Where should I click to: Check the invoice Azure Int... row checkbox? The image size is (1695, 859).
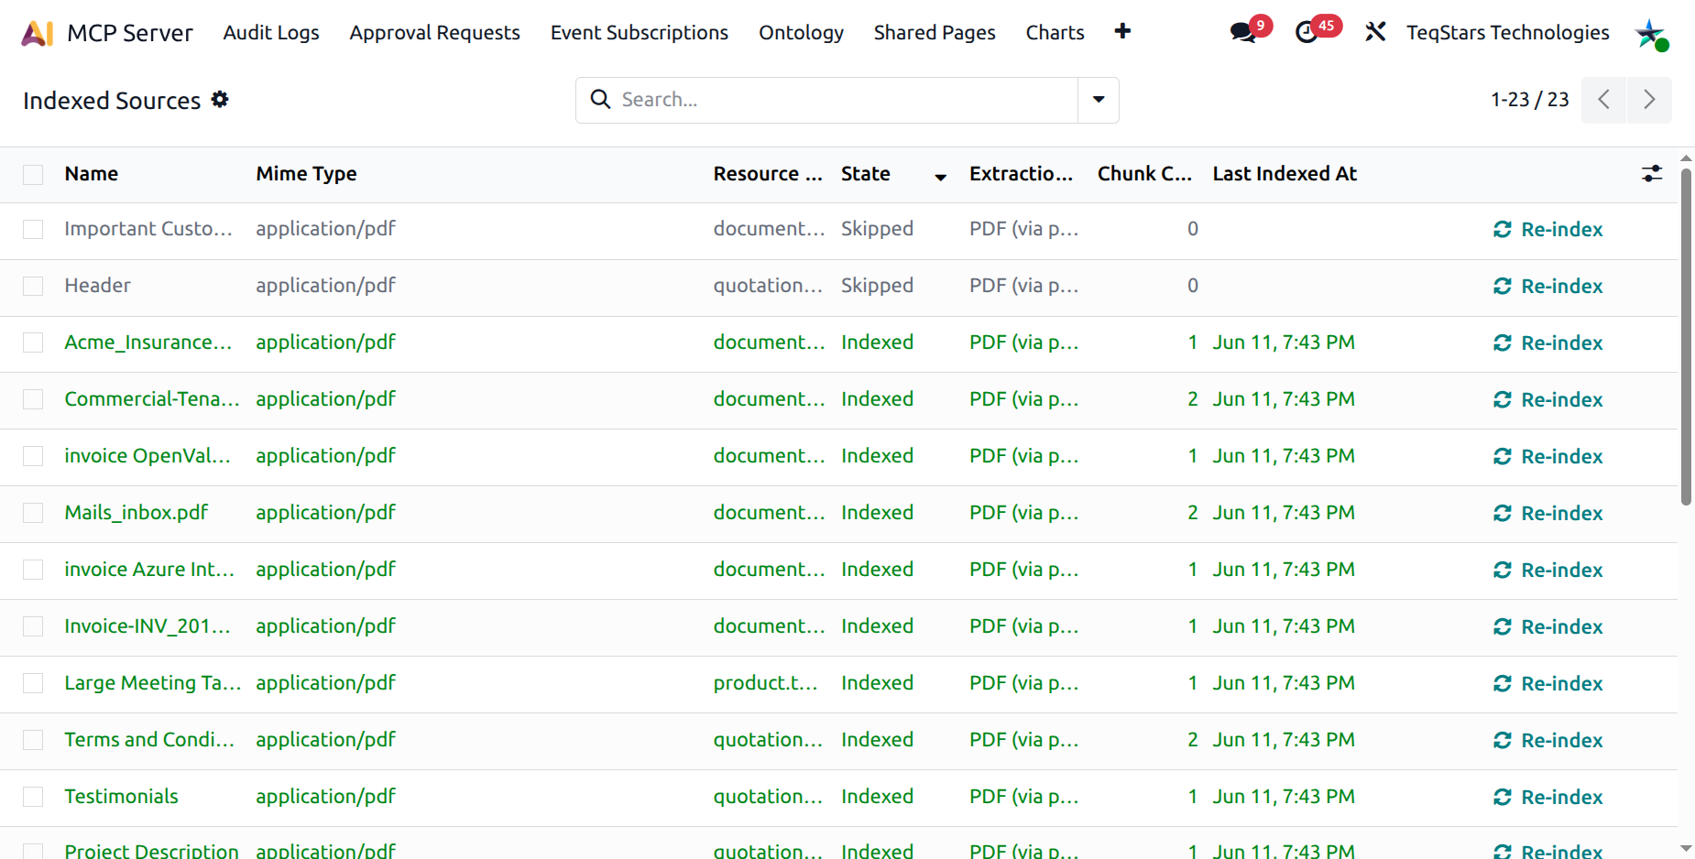tap(33, 570)
